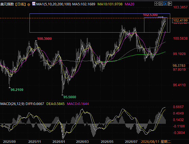Click the DEA:0.5845 value
189x144 pixels.
tap(55, 104)
